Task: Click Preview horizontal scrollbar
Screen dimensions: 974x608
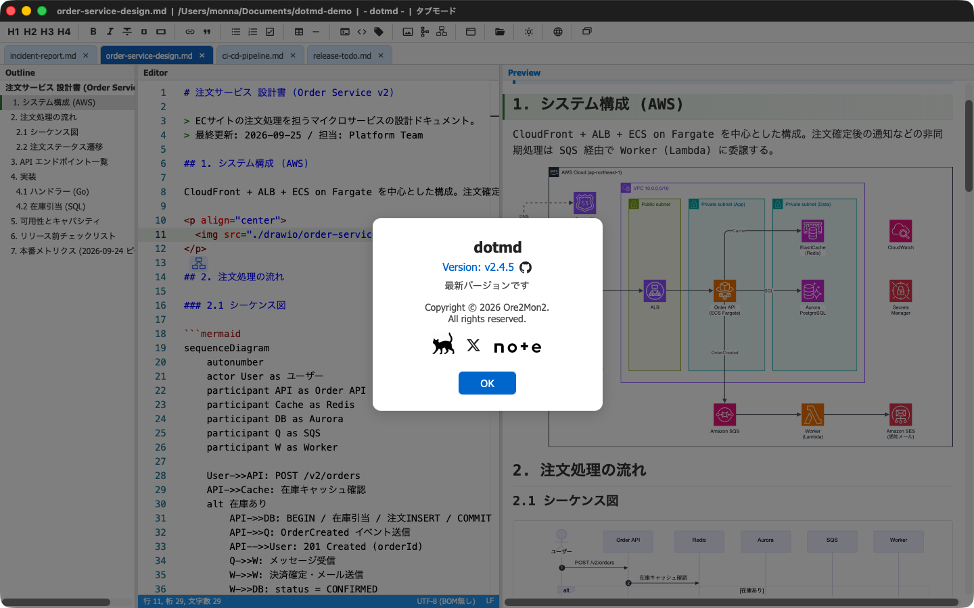Action: [731, 602]
